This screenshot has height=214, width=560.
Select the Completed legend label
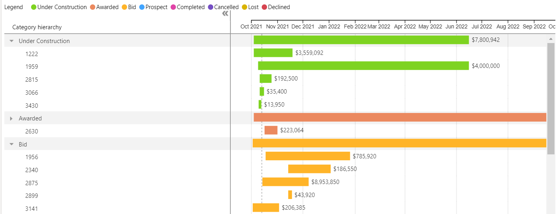click(x=191, y=7)
